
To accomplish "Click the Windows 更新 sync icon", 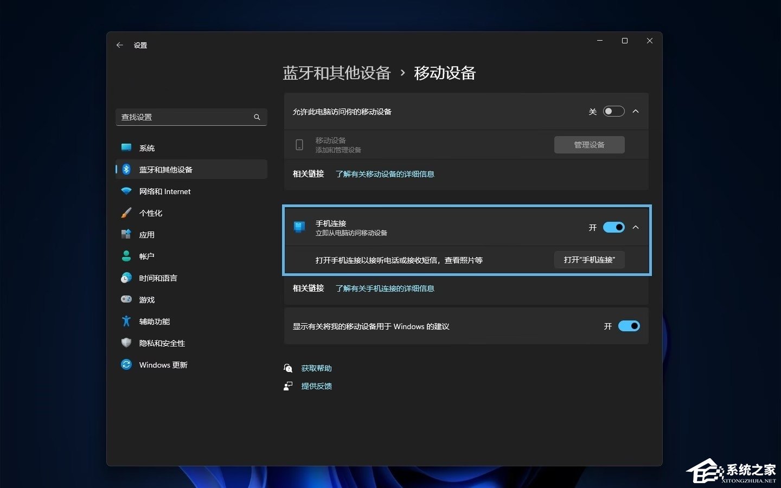I will [x=126, y=364].
